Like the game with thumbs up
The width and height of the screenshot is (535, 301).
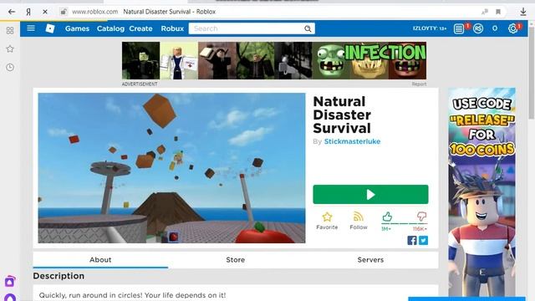point(387,217)
